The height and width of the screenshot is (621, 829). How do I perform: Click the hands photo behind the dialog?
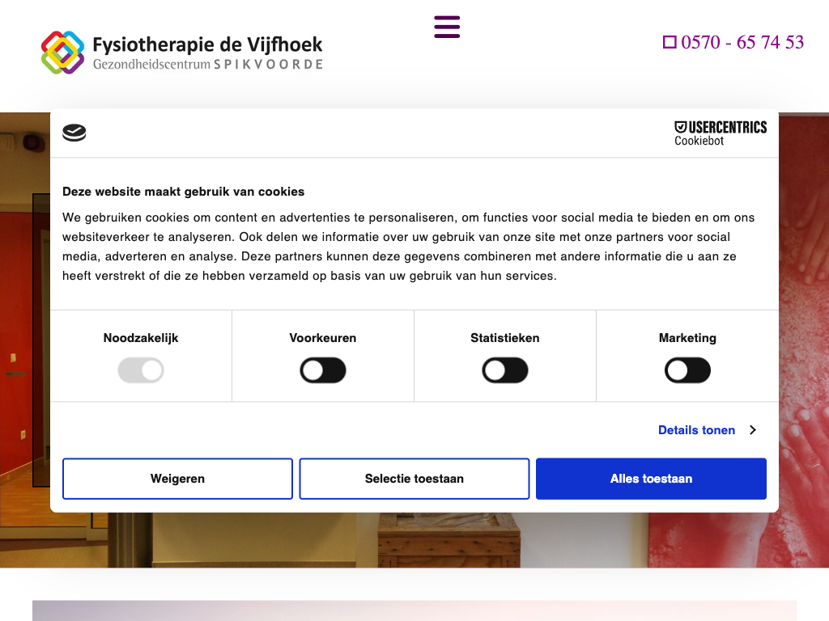click(803, 323)
